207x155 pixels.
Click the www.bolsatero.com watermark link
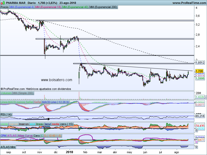pos(56,80)
